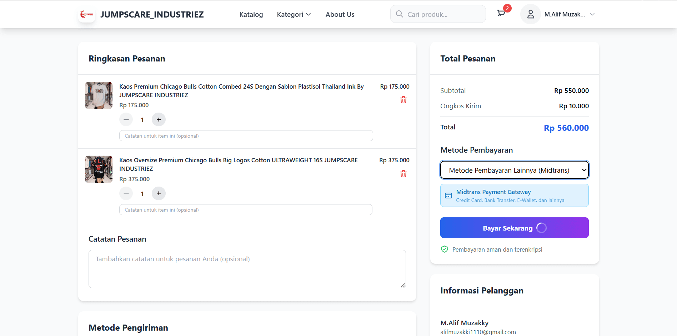Click the Ringkasan Pesanan heading
This screenshot has height=336, width=677.
pos(127,59)
